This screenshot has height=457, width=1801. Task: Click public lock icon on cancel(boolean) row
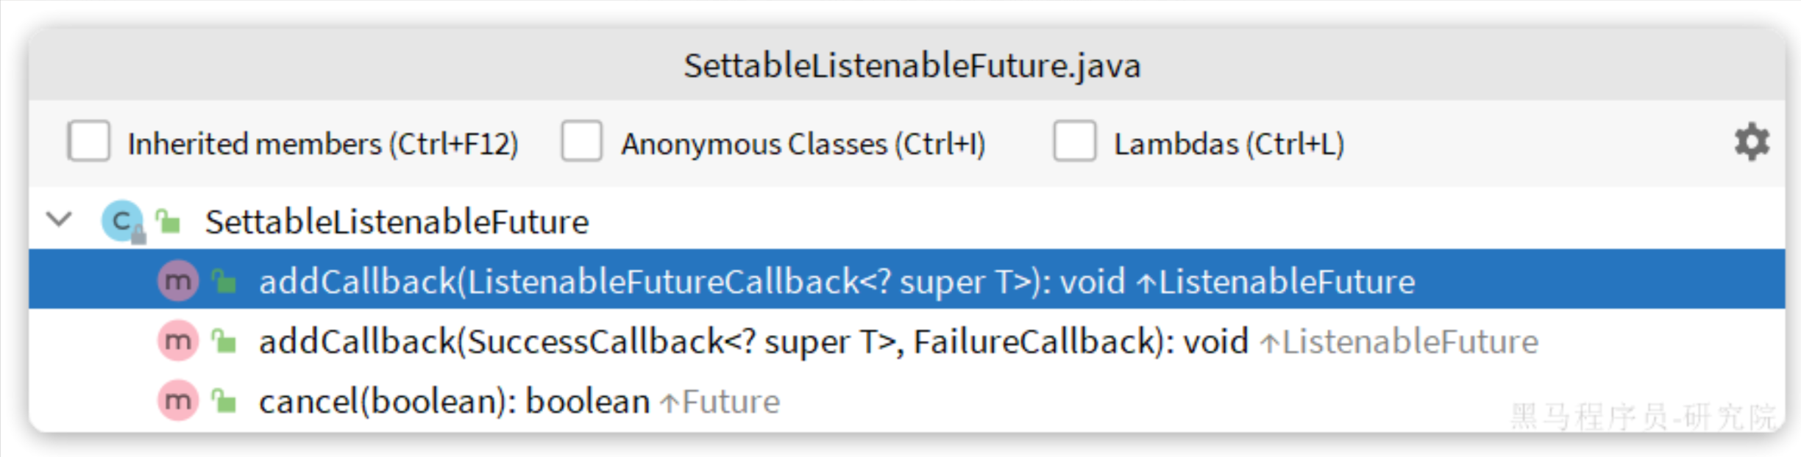224,401
